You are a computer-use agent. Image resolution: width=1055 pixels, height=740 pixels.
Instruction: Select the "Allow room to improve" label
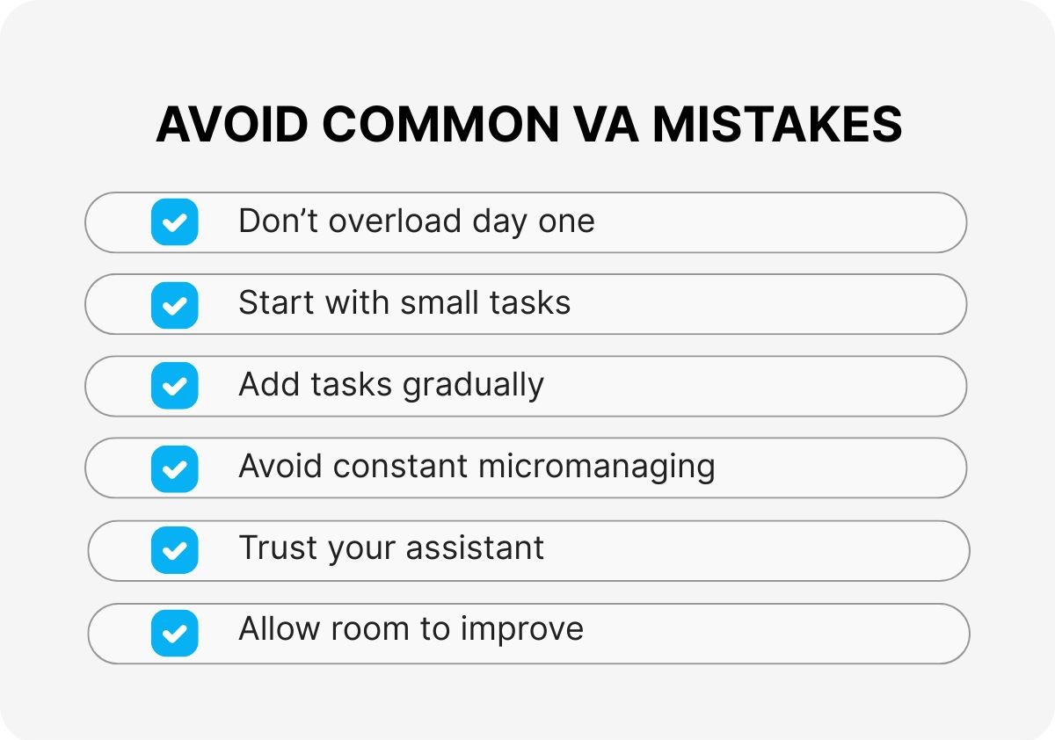pyautogui.click(x=411, y=629)
